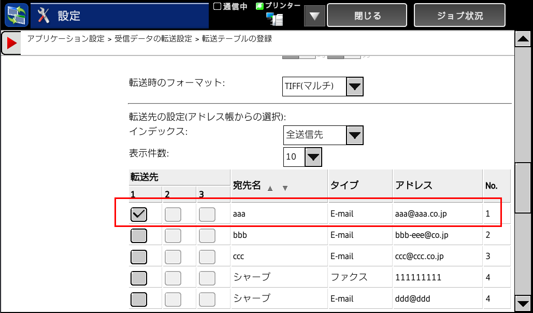Screen dimensions: 533x313
Task: Check 転送先 2 checkbox for bbb
Action: click(x=172, y=236)
